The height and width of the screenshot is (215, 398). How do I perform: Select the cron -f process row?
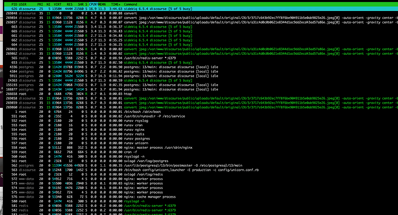(201, 152)
